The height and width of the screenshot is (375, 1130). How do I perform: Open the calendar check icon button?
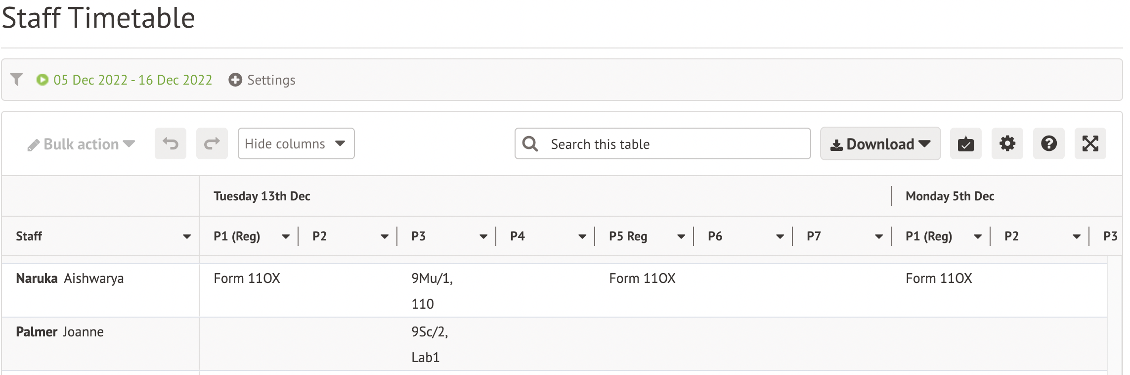[x=965, y=144]
